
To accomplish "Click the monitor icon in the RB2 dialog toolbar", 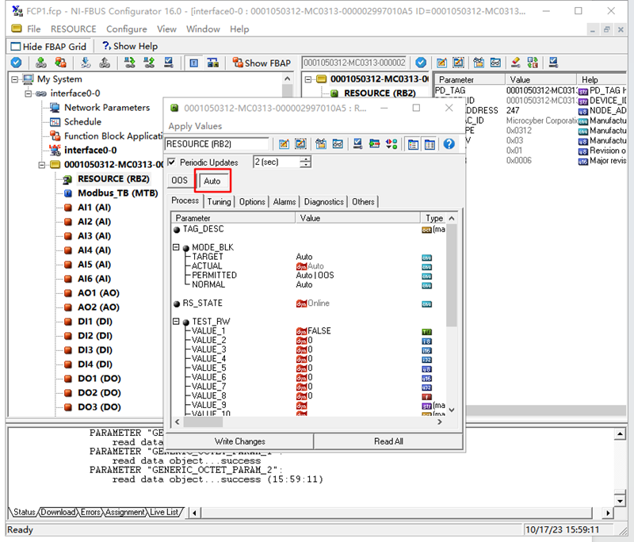I will (357, 144).
